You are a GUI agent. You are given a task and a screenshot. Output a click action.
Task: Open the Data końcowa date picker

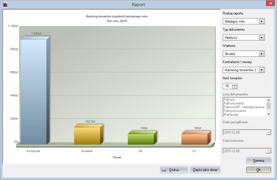coord(269,151)
